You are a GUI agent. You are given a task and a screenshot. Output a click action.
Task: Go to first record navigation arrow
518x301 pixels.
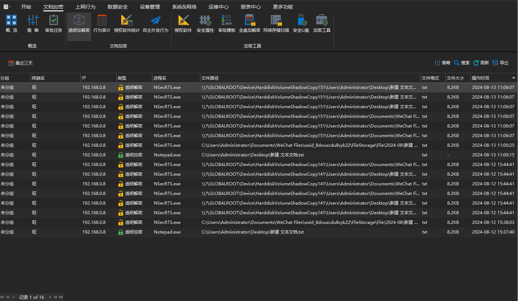[2, 297]
